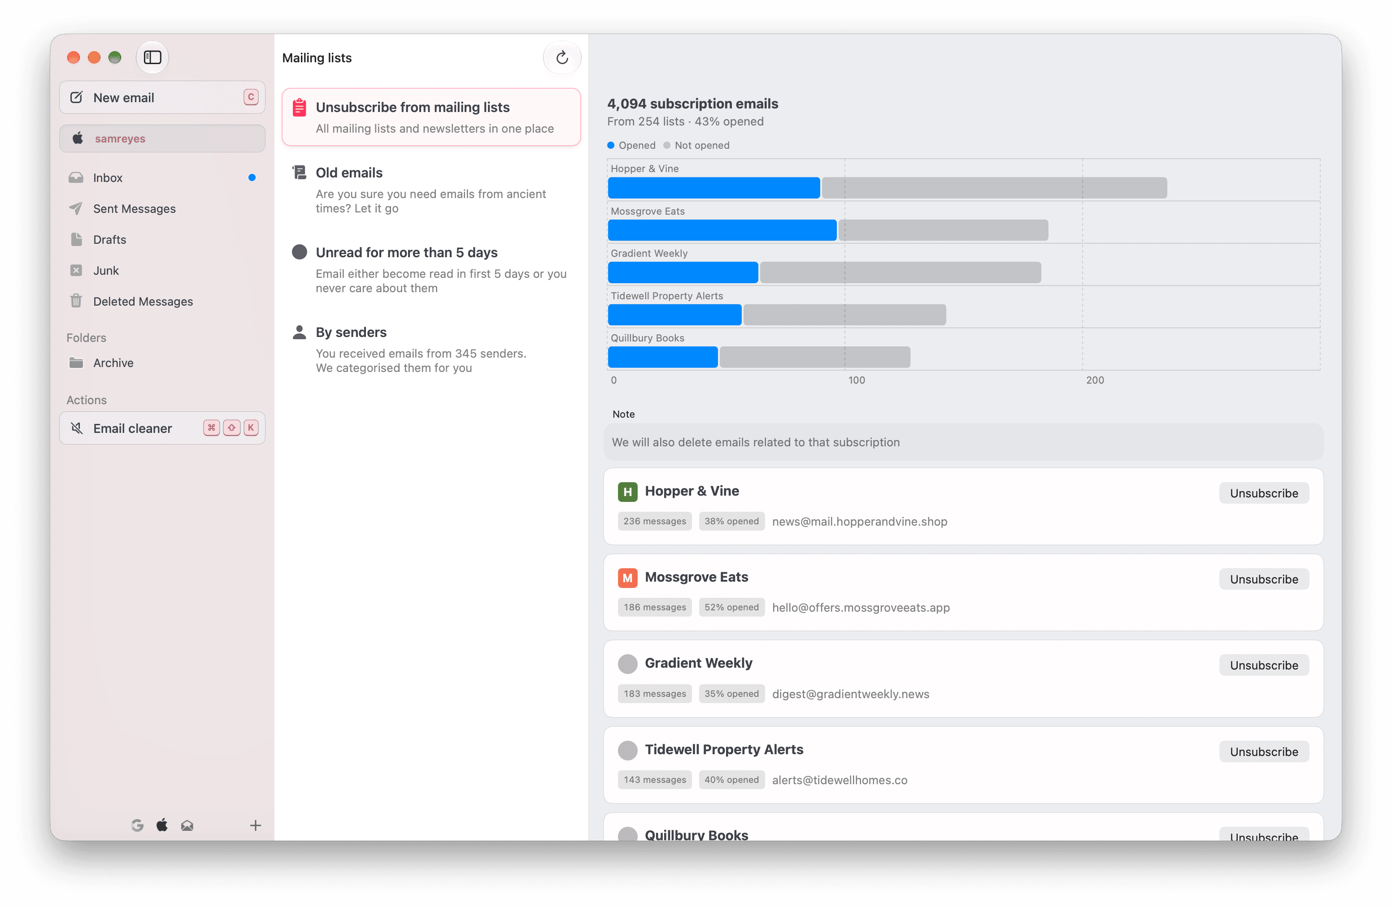
Task: Open Deleted Messages folder
Action: [x=162, y=302]
